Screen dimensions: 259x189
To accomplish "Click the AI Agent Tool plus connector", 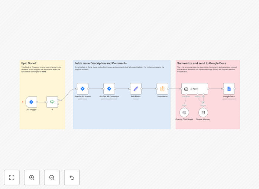I will (203, 102).
